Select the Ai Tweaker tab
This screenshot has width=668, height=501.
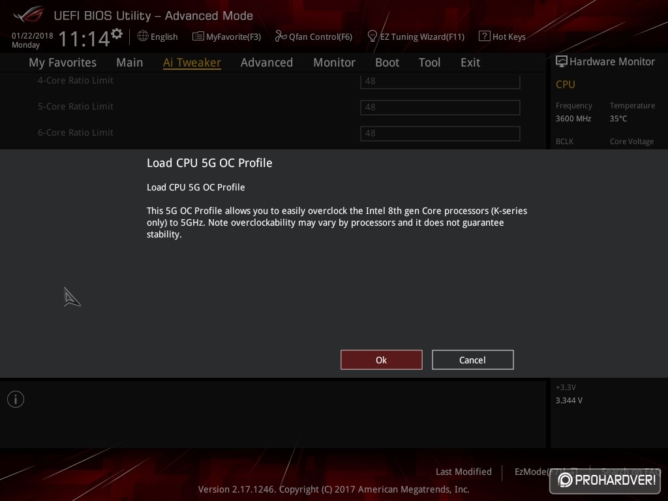coord(192,63)
